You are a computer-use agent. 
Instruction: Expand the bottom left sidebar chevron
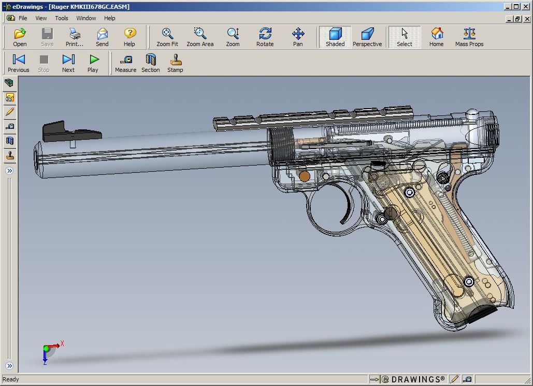point(9,366)
